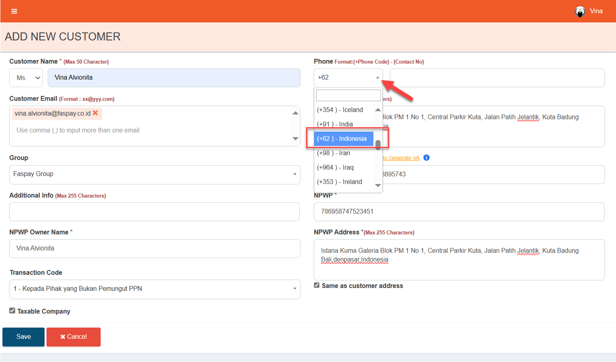The image size is (616, 362).
Task: Click the phone code search box
Action: pyautogui.click(x=348, y=95)
